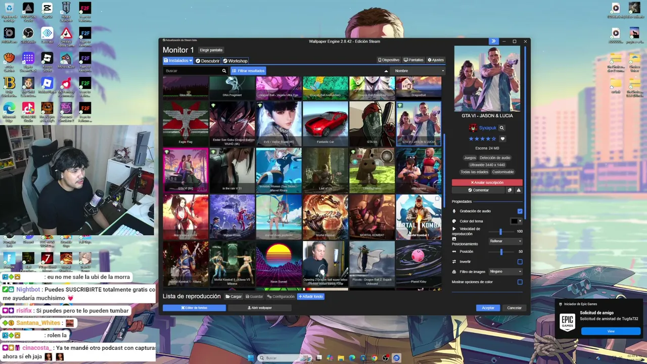
Task: Click Windows taskbar Buscar search box
Action: 284,358
